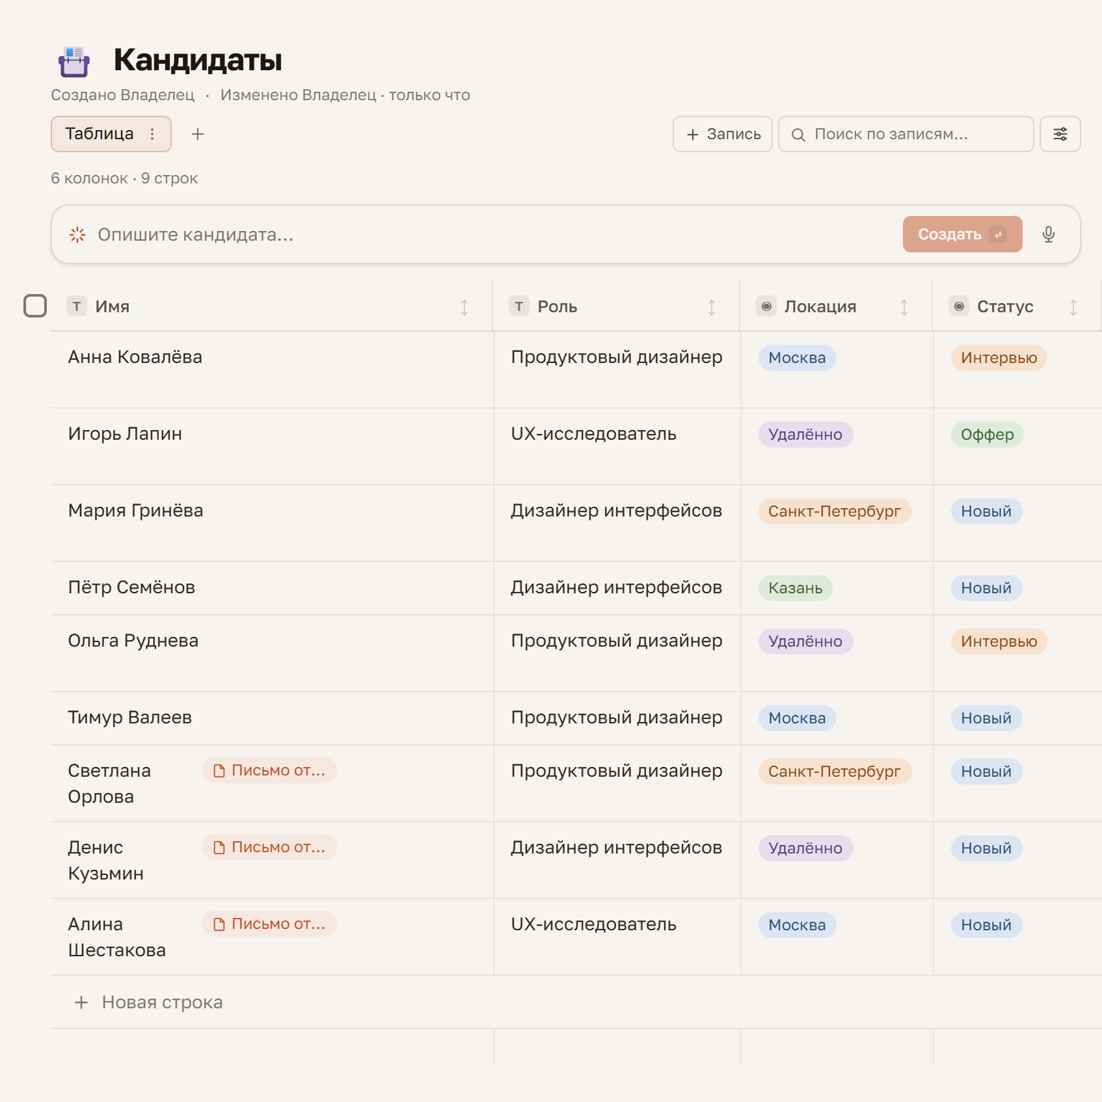Click Новый status in Тимур Валеев row
Viewport: 1102px width, 1102px height.
click(986, 718)
